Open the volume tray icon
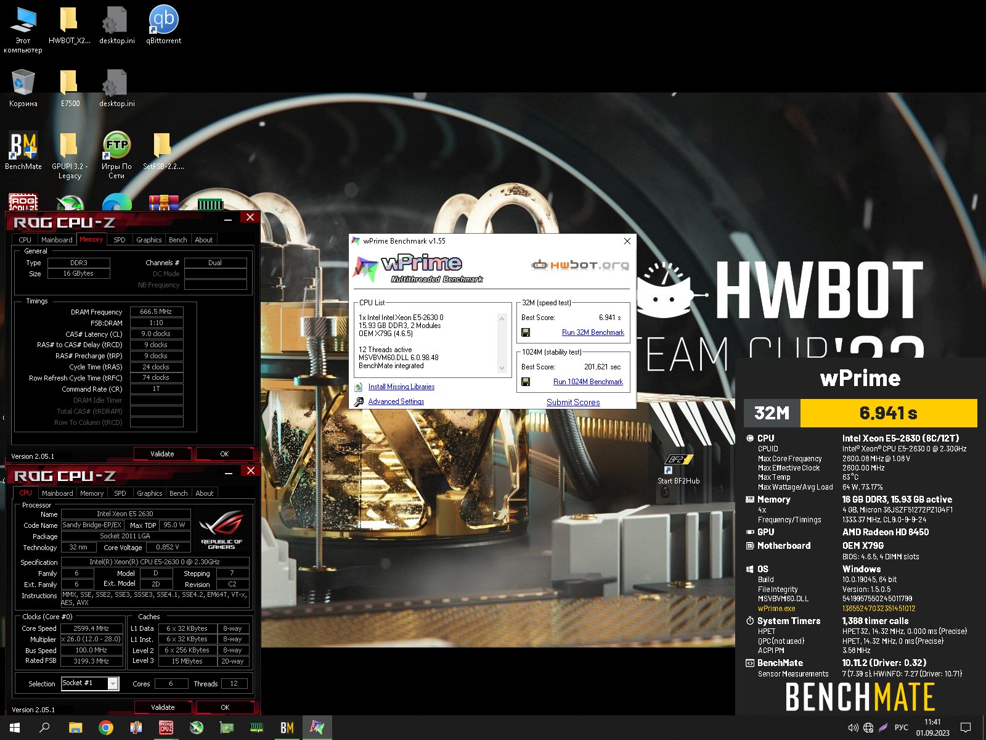Viewport: 986px width, 740px height. point(853,728)
